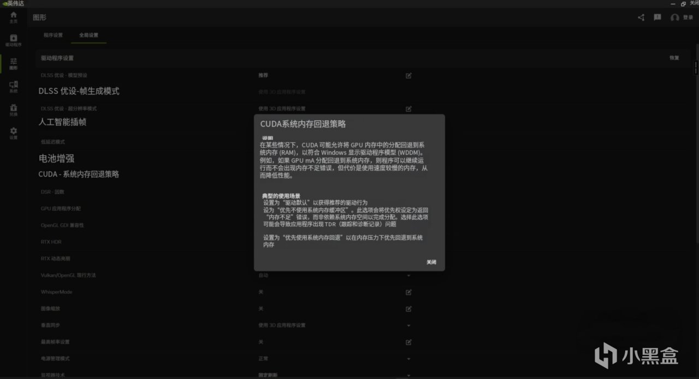Open the 兑换 redeem sidebar icon
The width and height of the screenshot is (699, 379).
(x=13, y=110)
